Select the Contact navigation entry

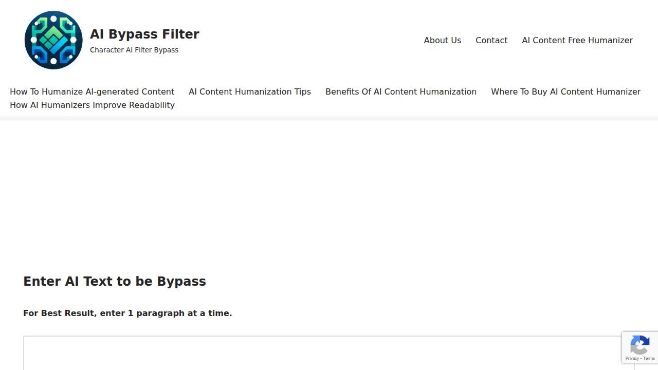pyautogui.click(x=491, y=40)
